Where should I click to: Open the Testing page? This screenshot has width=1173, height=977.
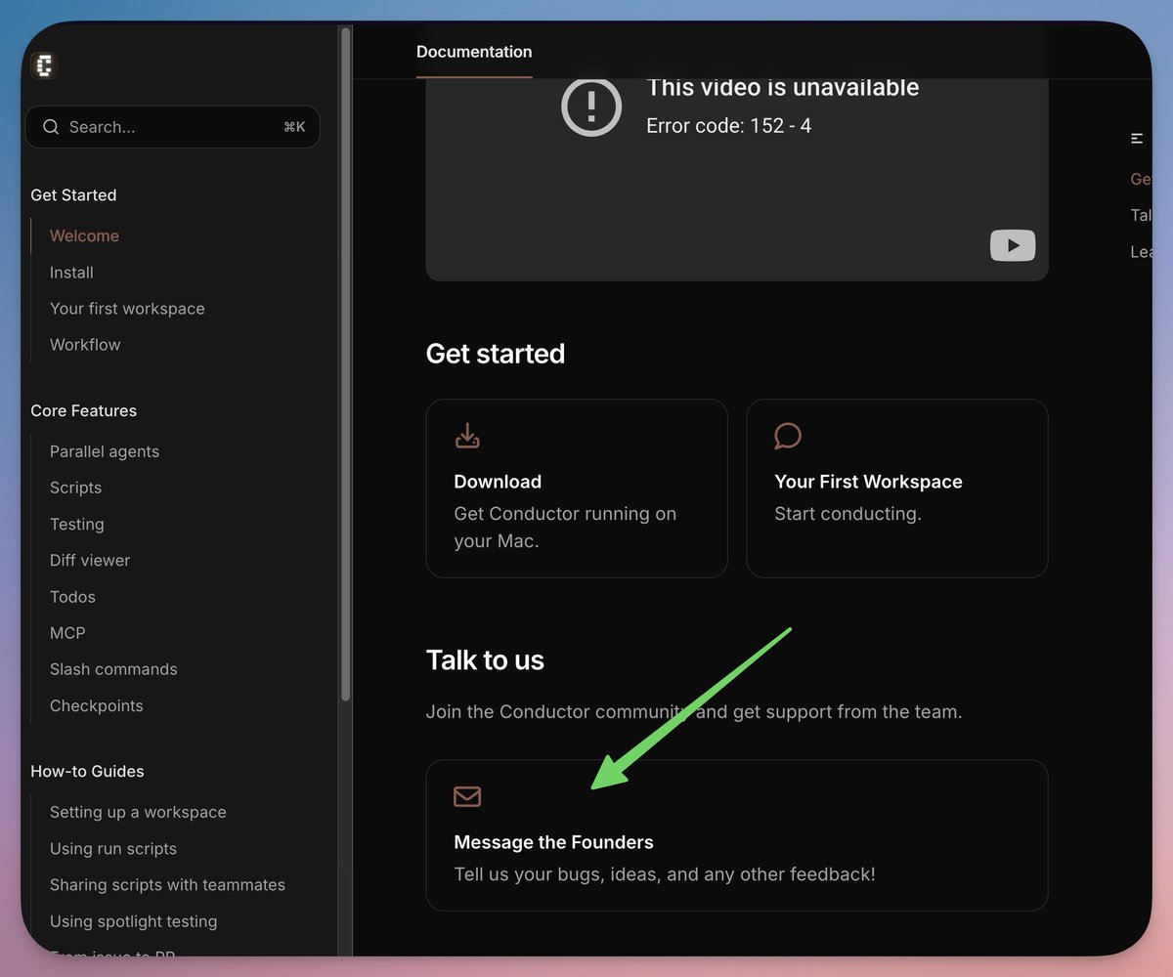tap(76, 524)
